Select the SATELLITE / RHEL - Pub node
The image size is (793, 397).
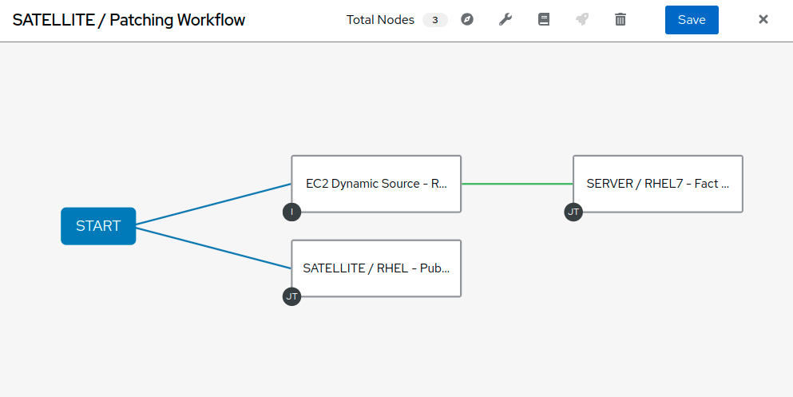pyautogui.click(x=376, y=268)
